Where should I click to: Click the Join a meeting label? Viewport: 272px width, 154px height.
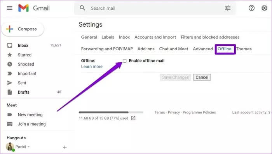pos(31,124)
